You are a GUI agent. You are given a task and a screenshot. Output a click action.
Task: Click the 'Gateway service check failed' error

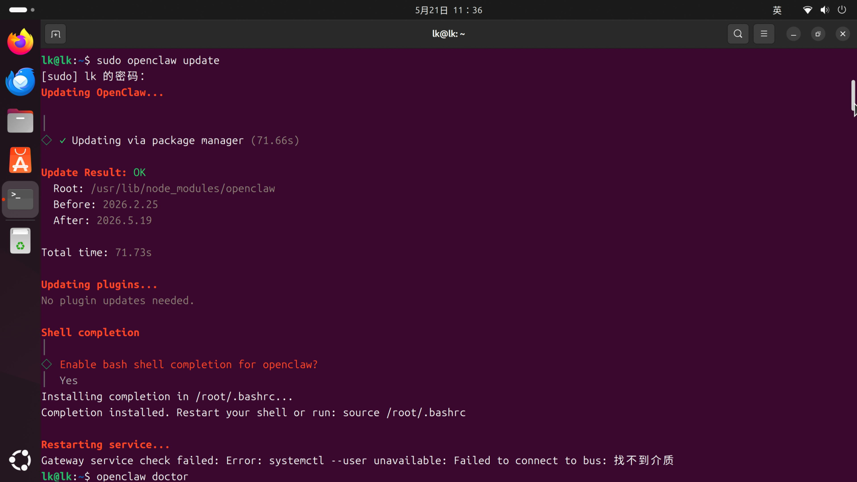click(x=358, y=461)
